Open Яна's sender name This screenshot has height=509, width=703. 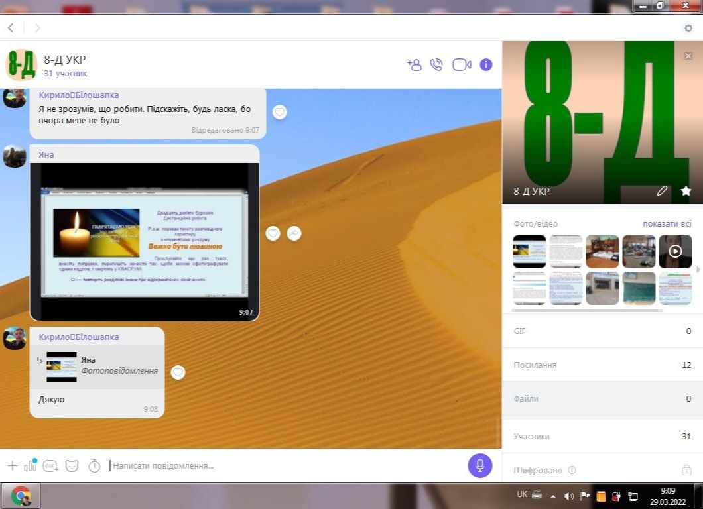[x=46, y=154]
